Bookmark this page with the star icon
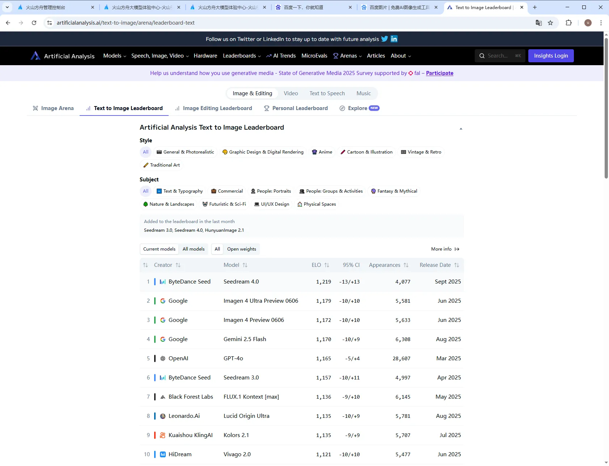This screenshot has height=466, width=609. [x=550, y=23]
